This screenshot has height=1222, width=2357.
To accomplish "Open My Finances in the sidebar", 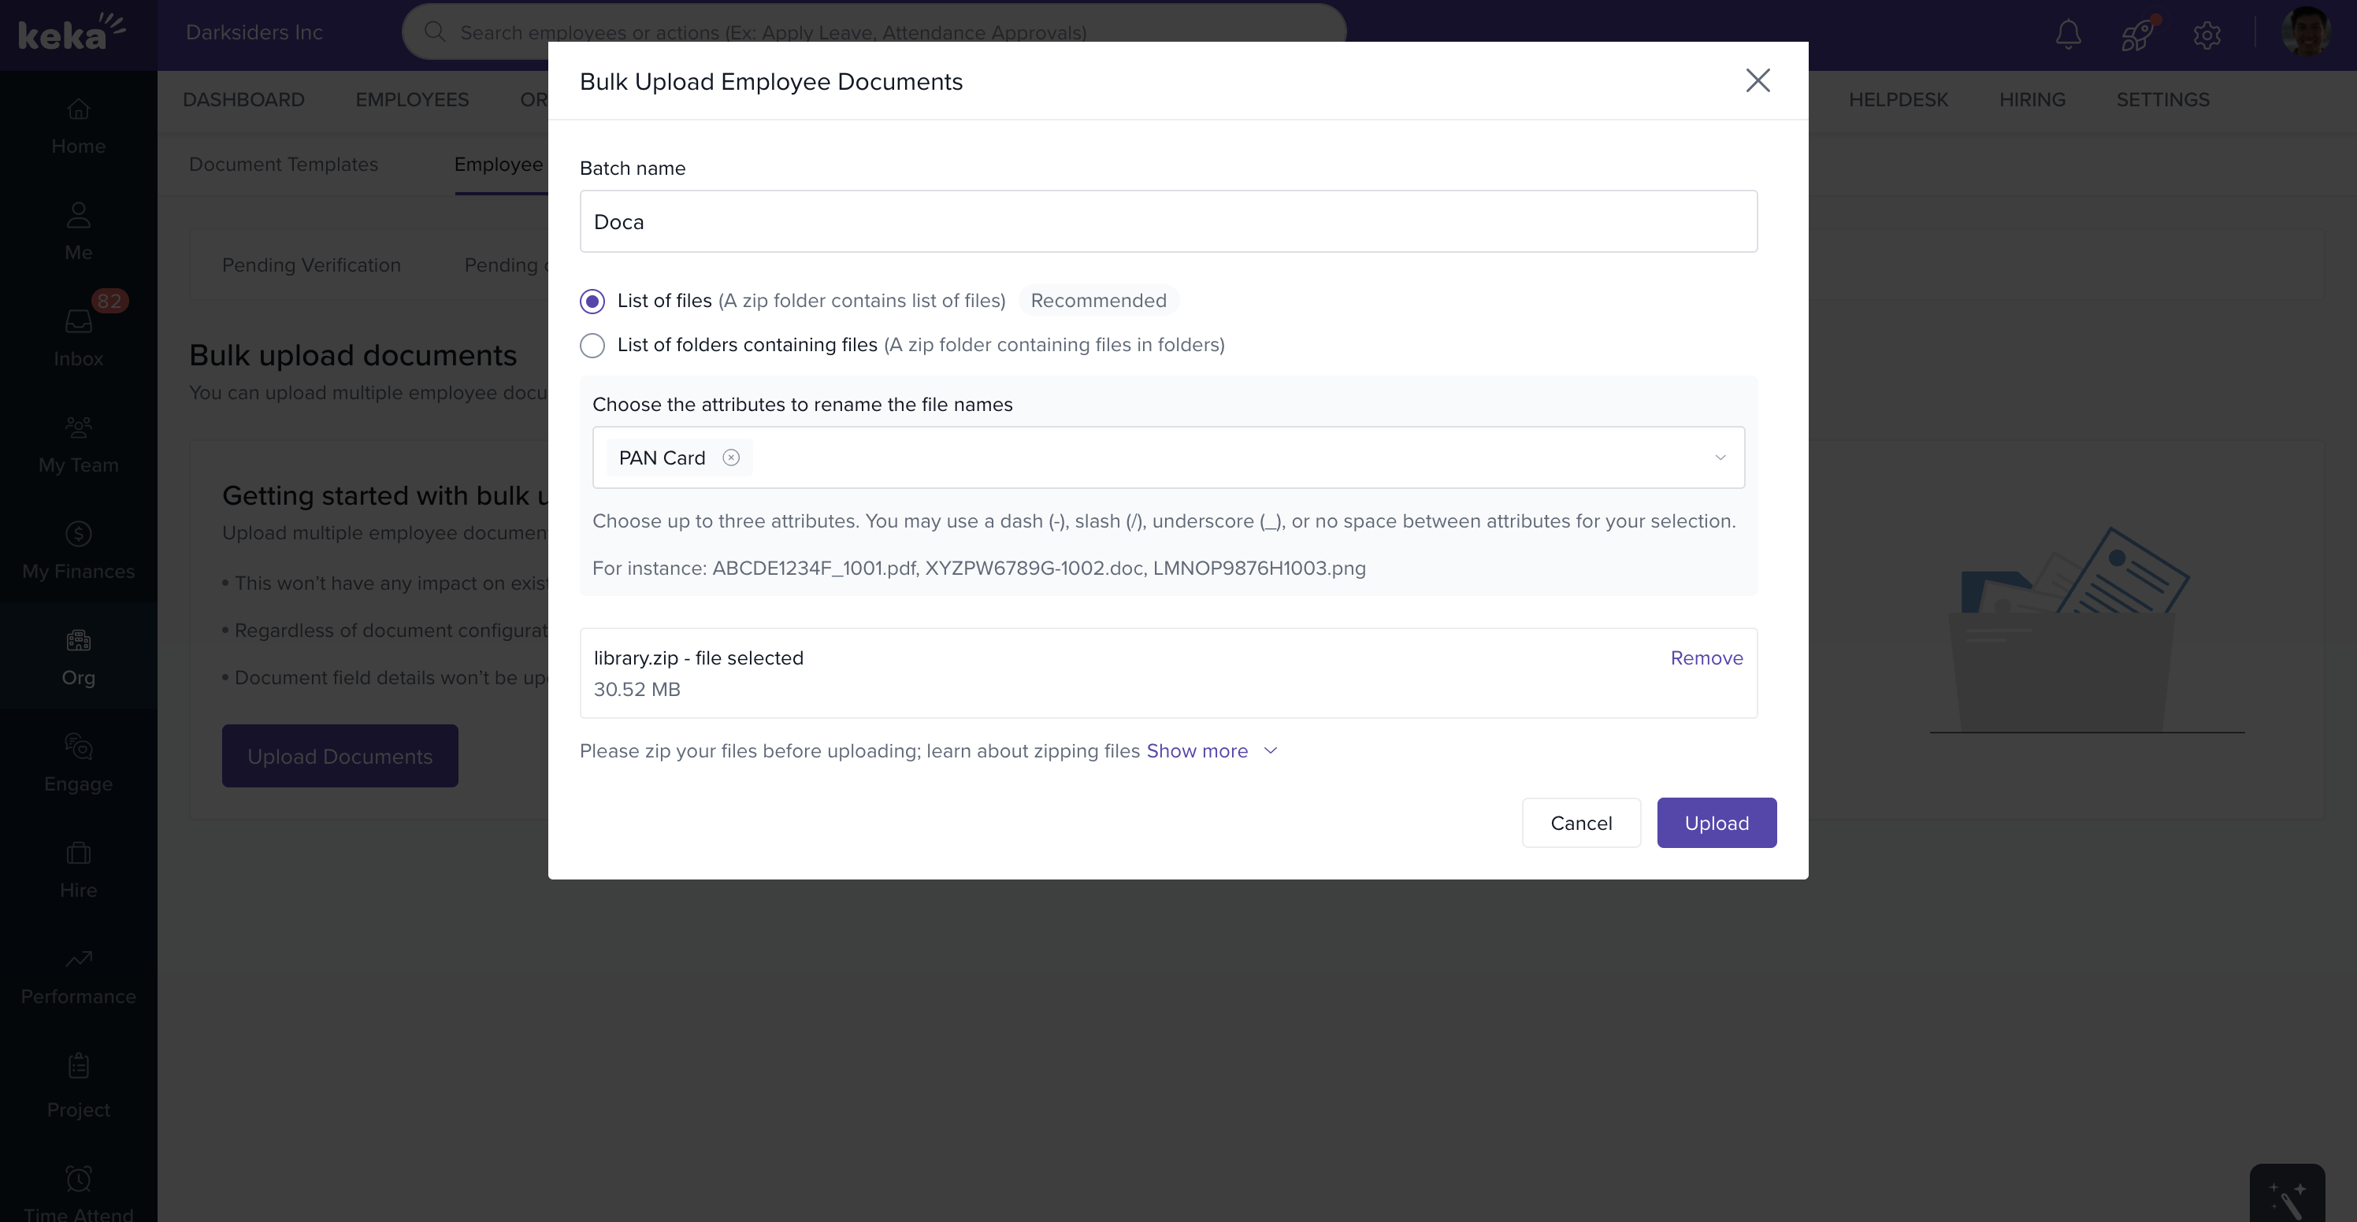I will point(78,550).
